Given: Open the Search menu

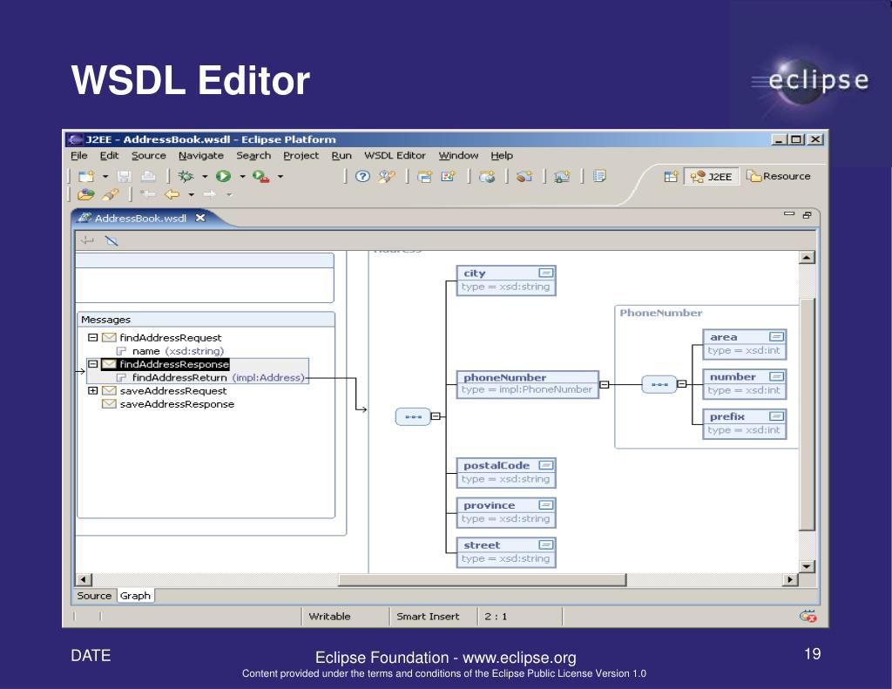Looking at the screenshot, I should (x=253, y=155).
